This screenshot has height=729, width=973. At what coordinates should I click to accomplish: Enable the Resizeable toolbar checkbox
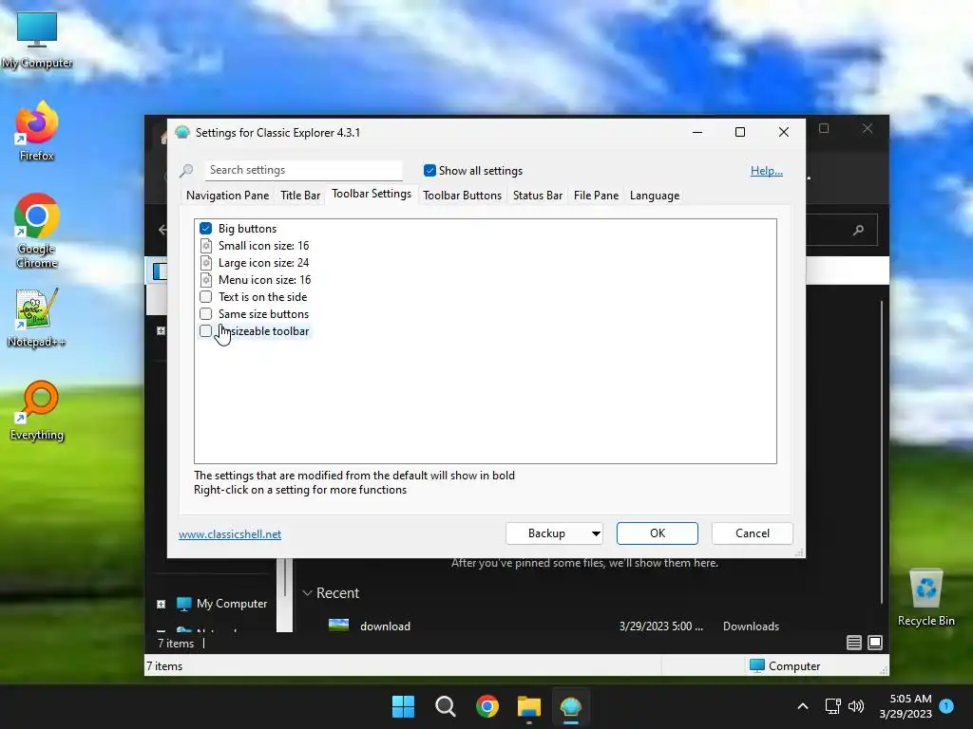coord(206,331)
